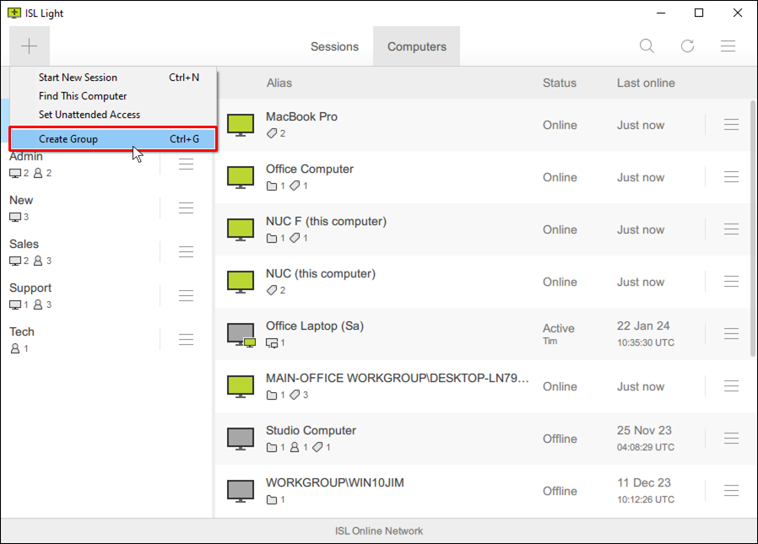This screenshot has height=544, width=758.
Task: Click the Last online column header
Action: coord(646,83)
